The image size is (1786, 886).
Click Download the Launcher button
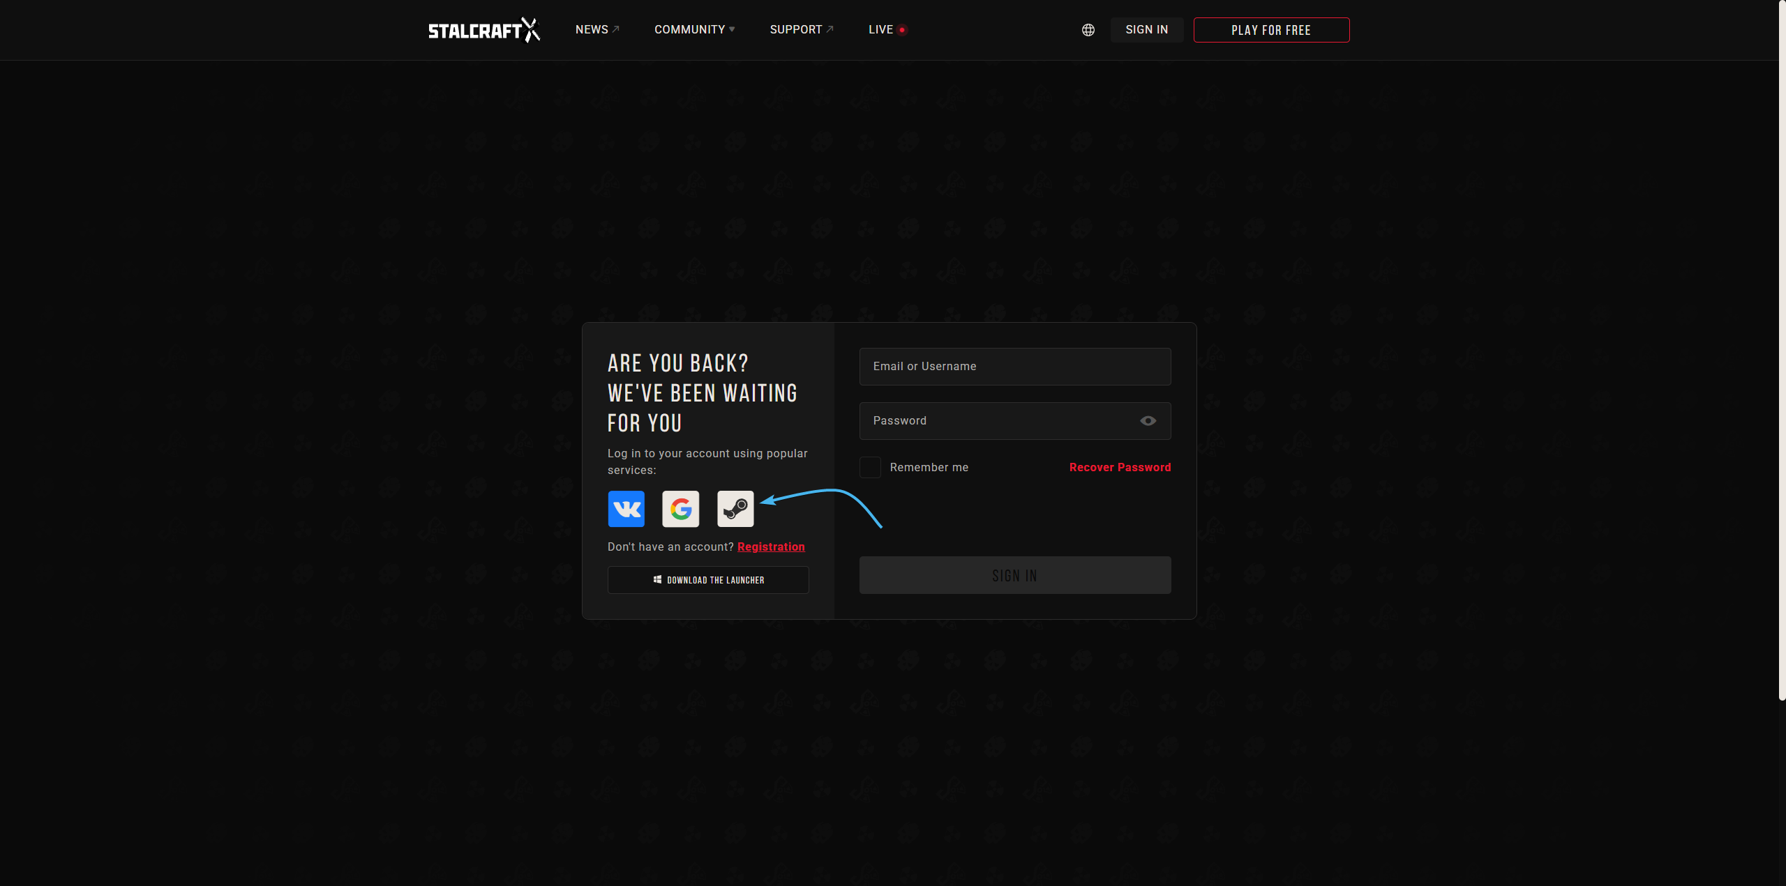(x=708, y=580)
